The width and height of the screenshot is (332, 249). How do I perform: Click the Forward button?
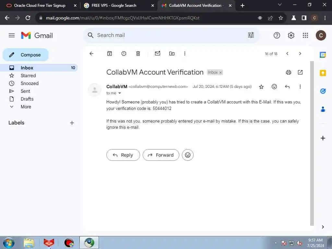(161, 155)
